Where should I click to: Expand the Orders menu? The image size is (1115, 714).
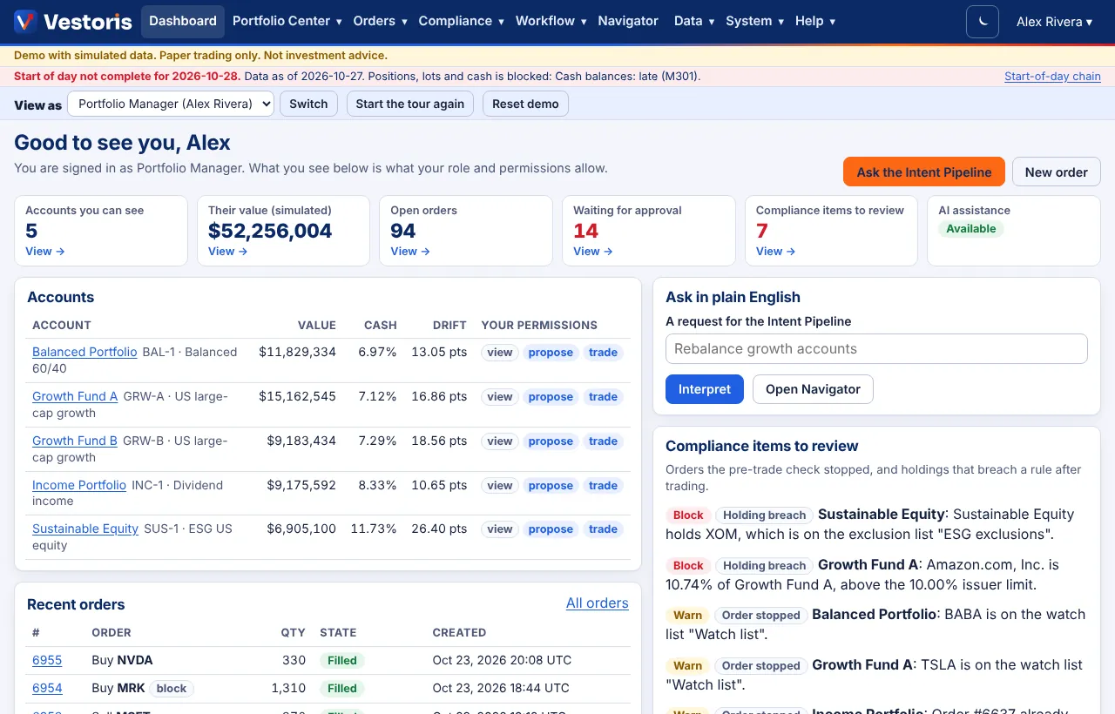[381, 22]
